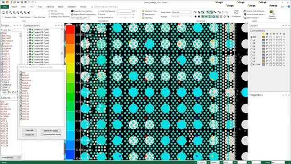The width and height of the screenshot is (291, 164).
Task: Click the Tell me what you want search box
Action: [106, 7]
